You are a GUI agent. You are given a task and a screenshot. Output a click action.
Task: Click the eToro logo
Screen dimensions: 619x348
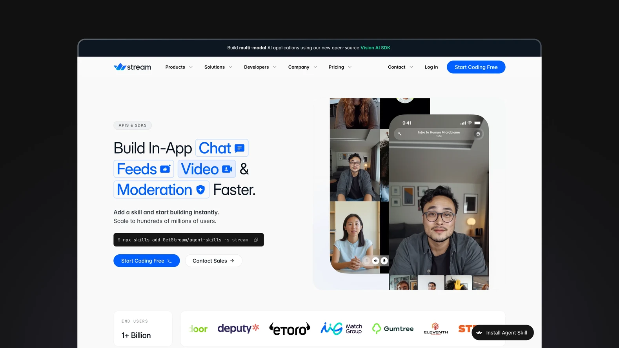tap(290, 329)
